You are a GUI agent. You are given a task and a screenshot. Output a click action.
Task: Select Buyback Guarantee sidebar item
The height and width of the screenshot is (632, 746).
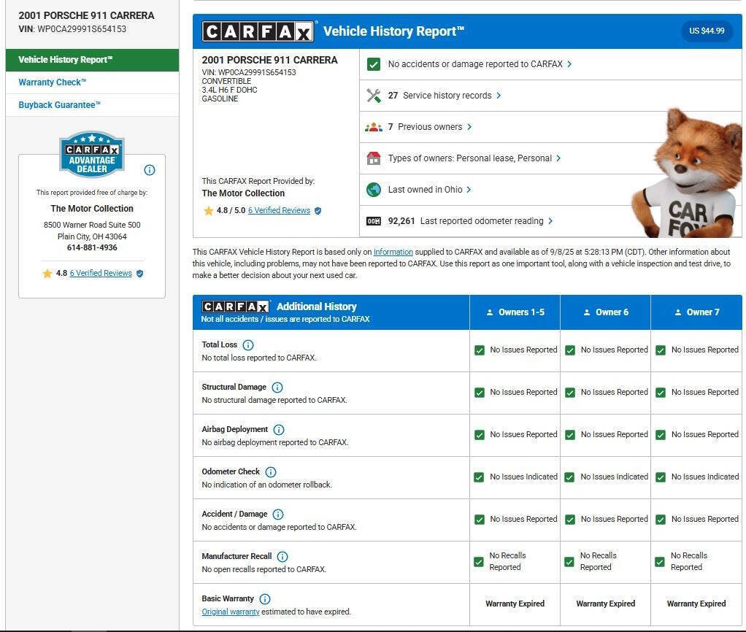[x=60, y=105]
